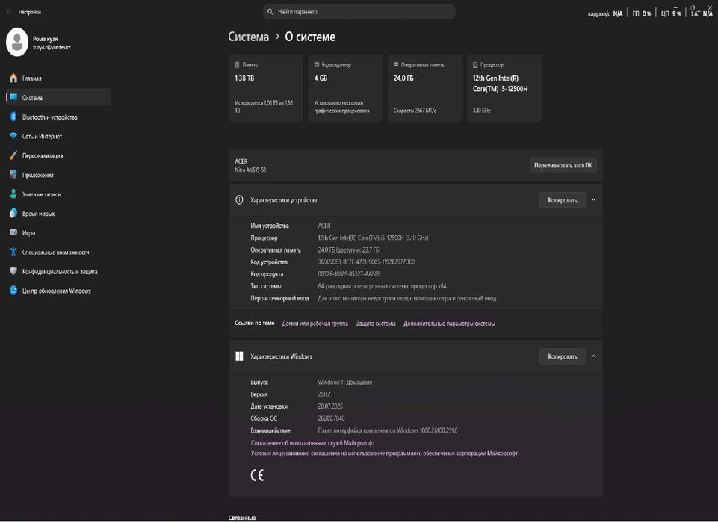Open Центр обновления Windows page
The width and height of the screenshot is (718, 523).
point(58,291)
